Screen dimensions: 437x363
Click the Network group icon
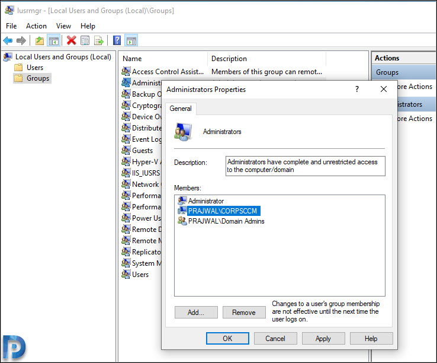[x=126, y=184]
